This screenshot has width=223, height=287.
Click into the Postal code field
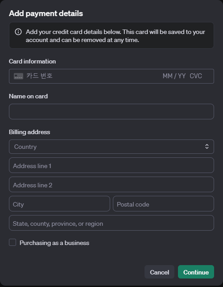point(164,203)
